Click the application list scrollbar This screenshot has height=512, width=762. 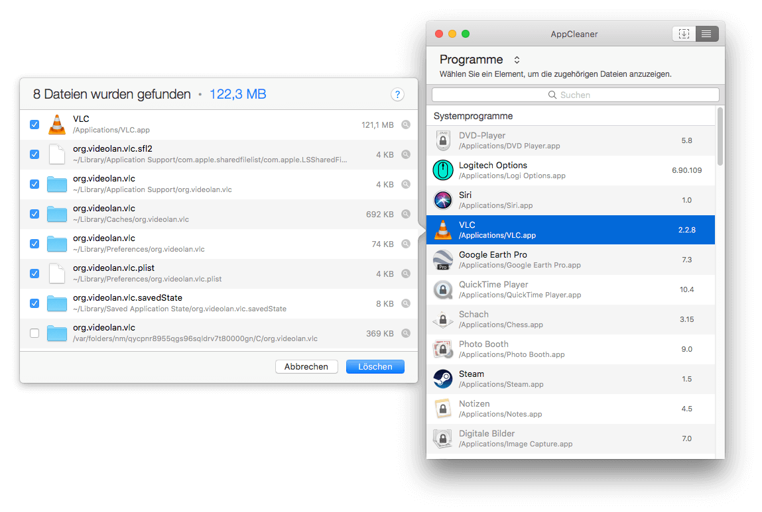(720, 138)
